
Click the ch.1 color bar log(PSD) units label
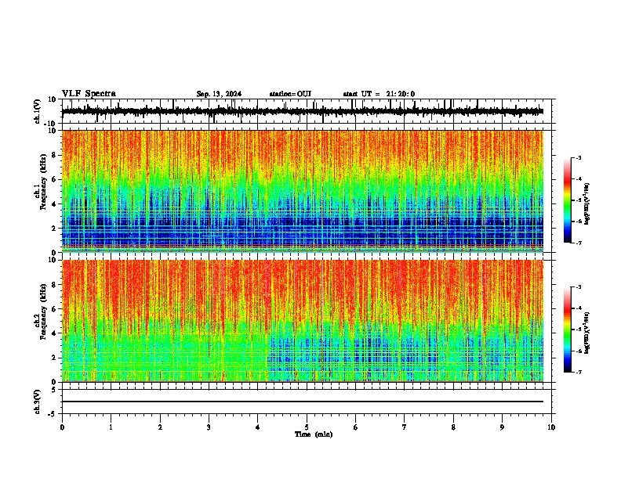[x=587, y=204]
